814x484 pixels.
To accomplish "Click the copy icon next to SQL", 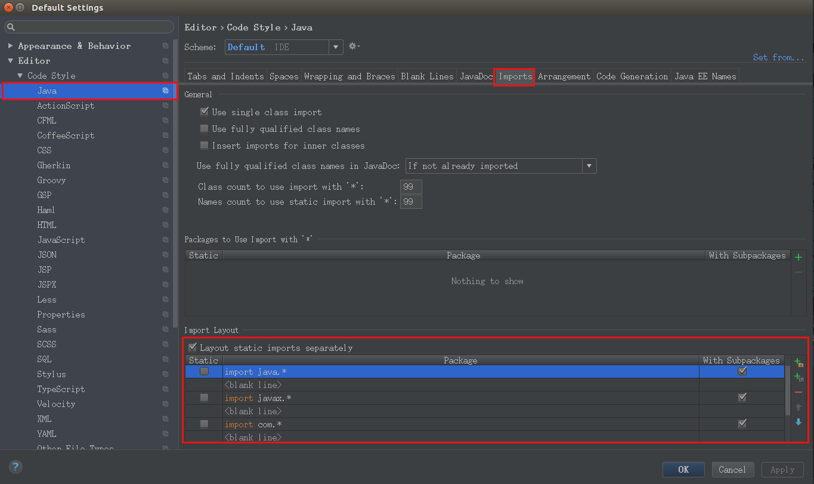I will (165, 359).
